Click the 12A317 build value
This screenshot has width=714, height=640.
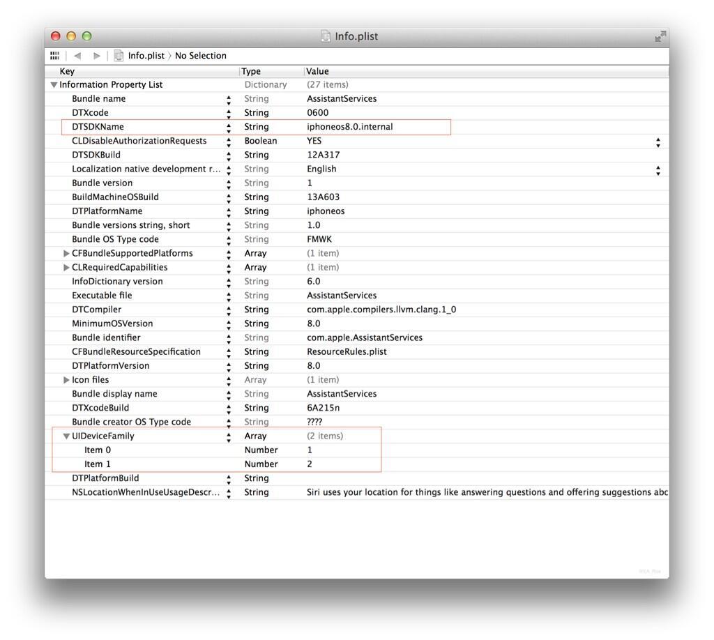324,155
